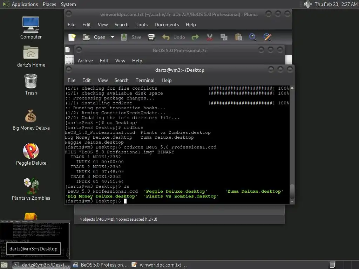The width and height of the screenshot is (359, 269).
Task: Click 'Big Money Deluxe.desktop' green text in terminal
Action: (x=101, y=196)
